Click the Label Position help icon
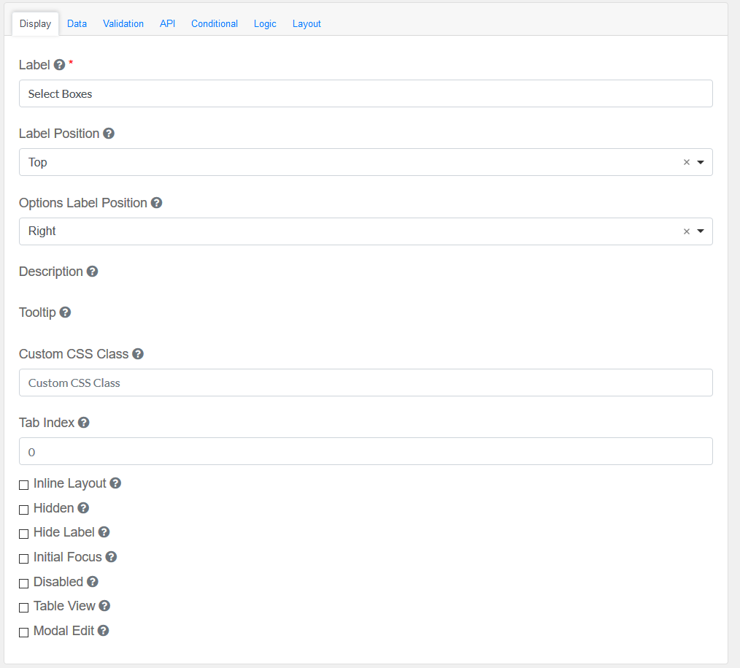 109,134
